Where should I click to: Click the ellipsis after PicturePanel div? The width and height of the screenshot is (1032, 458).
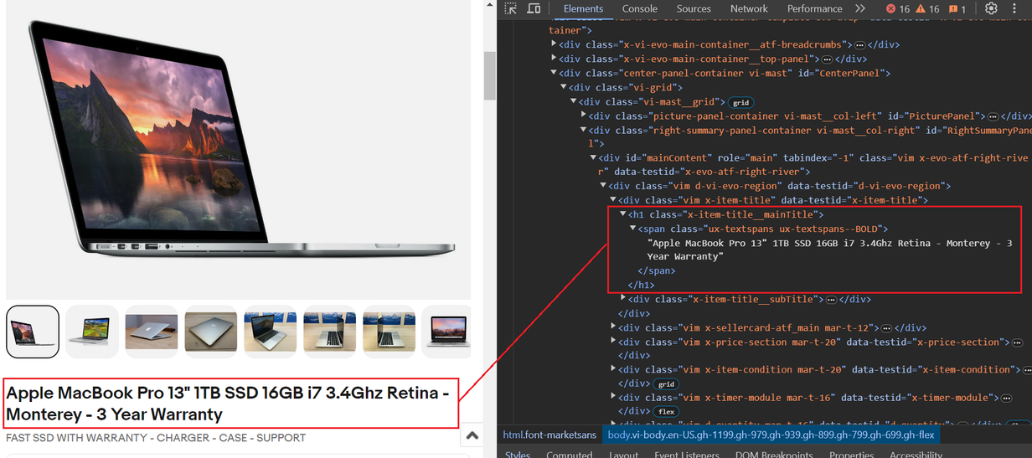tap(993, 116)
